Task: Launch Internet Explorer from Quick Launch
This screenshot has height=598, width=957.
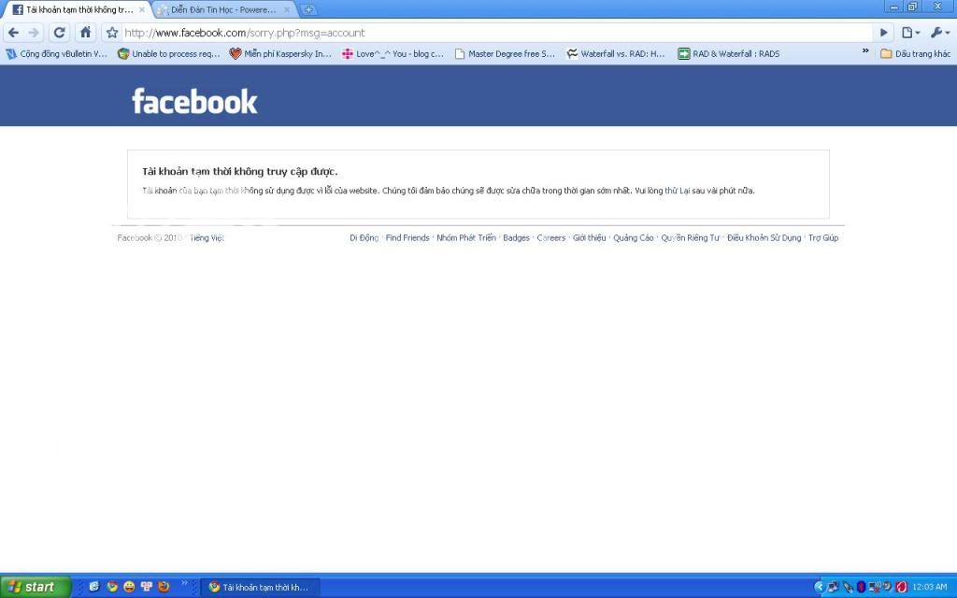Action: [x=94, y=587]
